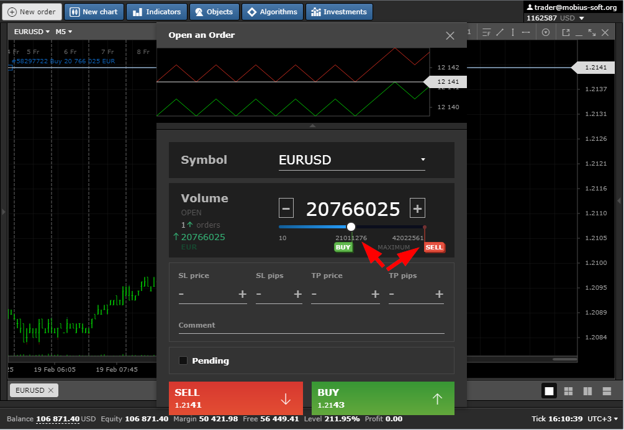The height and width of the screenshot is (430, 624).
Task: Expand the left side panel arrow
Action: click(4, 212)
